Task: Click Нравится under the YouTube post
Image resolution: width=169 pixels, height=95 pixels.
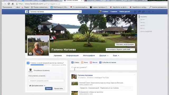Action: [83, 88]
